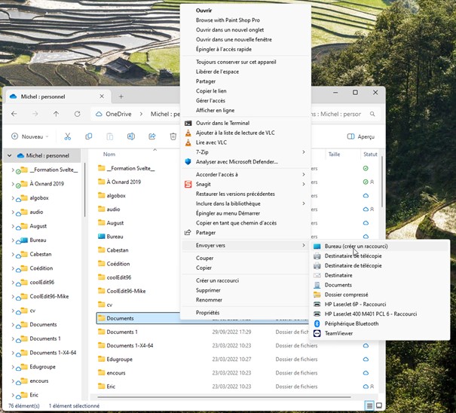Click the navigation pane vertical scrollbar

pyautogui.click(x=84, y=190)
